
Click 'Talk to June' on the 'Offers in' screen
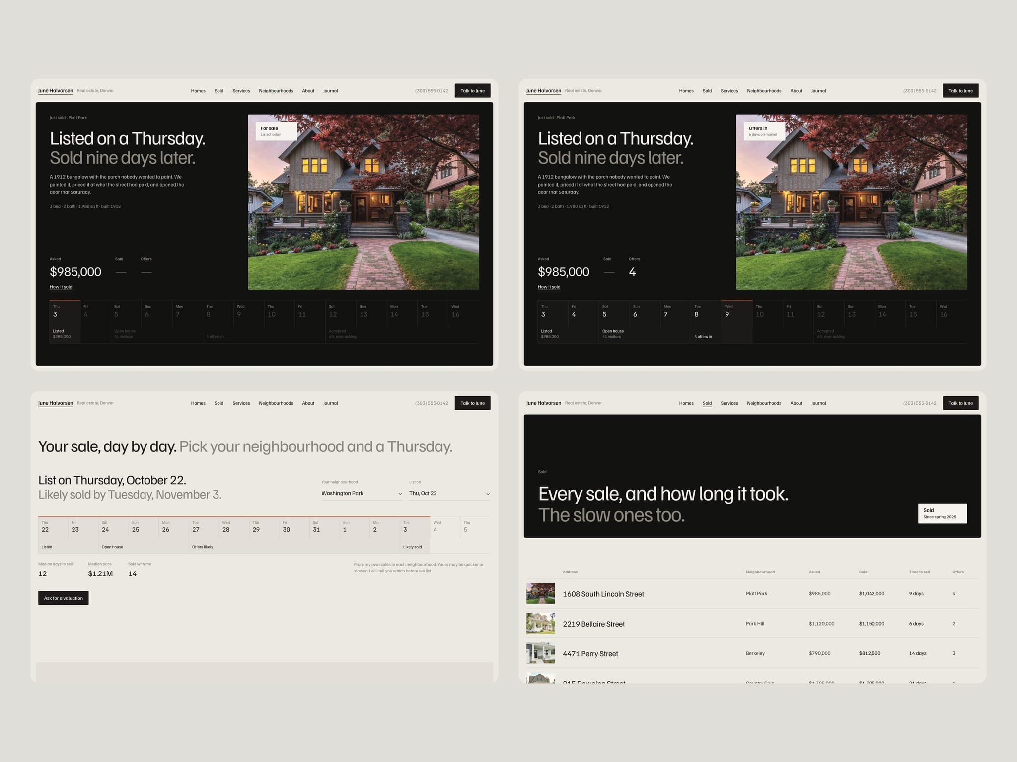point(960,91)
